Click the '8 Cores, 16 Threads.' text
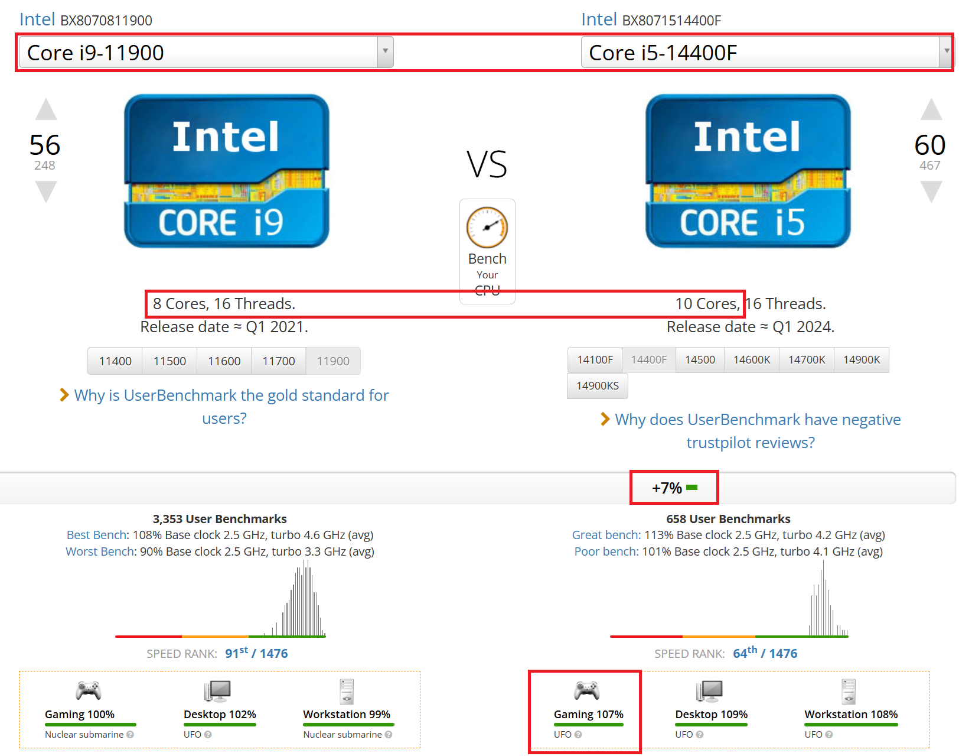Screen dimensions: 959x756 coord(224,304)
